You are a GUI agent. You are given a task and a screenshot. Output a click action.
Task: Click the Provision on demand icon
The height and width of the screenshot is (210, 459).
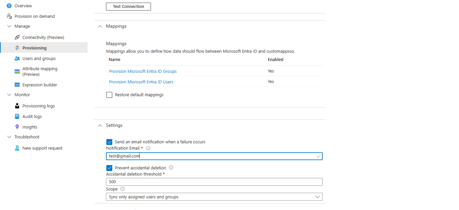[x=9, y=16]
